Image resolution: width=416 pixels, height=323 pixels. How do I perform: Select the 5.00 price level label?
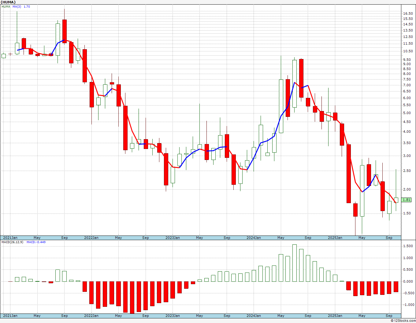407,113
